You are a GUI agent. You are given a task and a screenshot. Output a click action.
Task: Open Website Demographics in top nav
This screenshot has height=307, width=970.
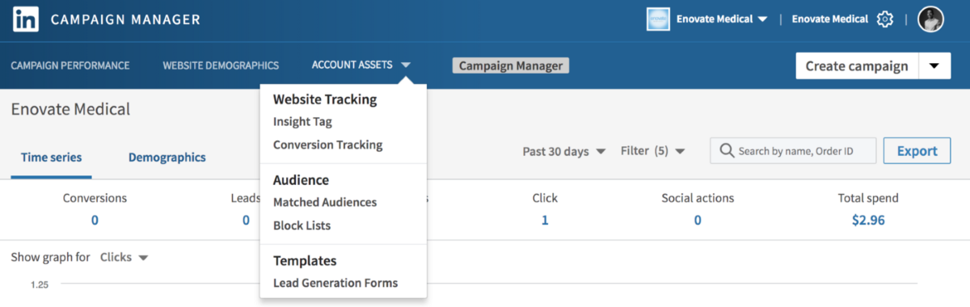(x=221, y=65)
